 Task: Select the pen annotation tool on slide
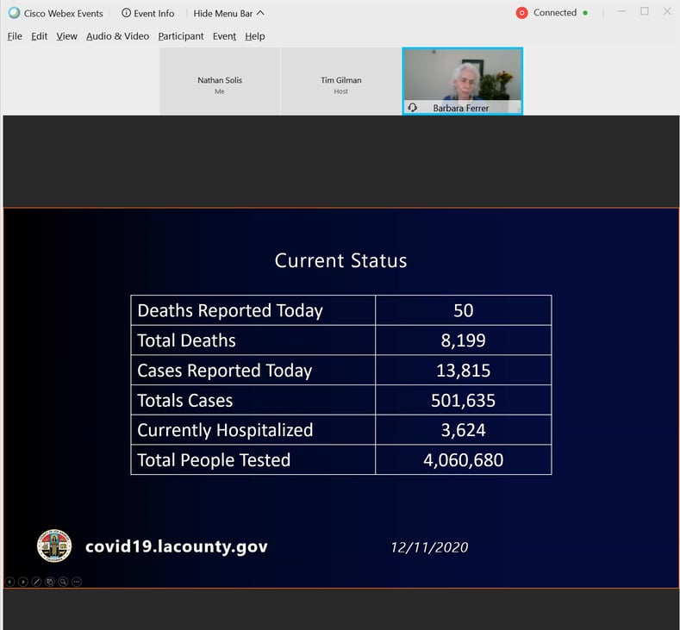37,582
